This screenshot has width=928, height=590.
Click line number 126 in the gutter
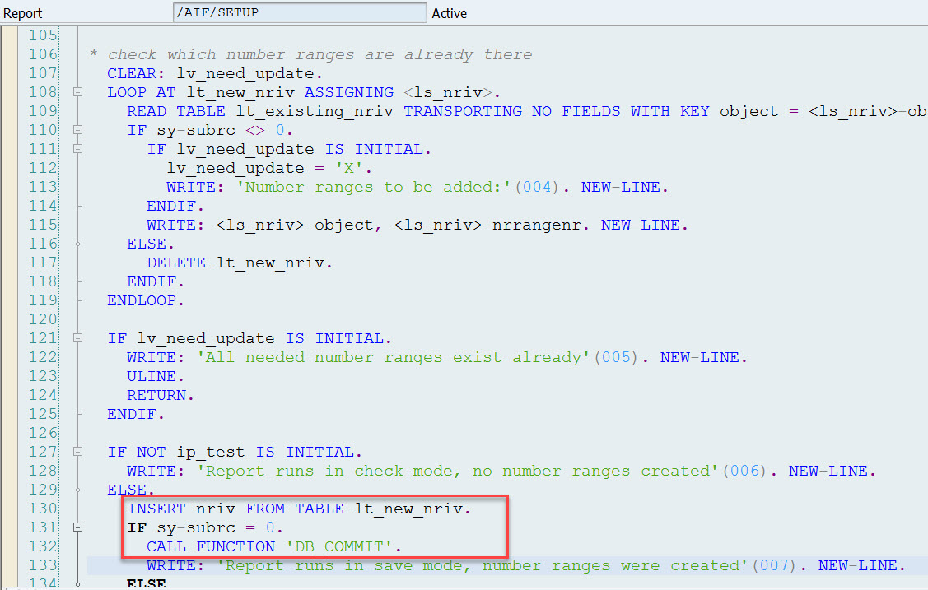[x=43, y=433]
